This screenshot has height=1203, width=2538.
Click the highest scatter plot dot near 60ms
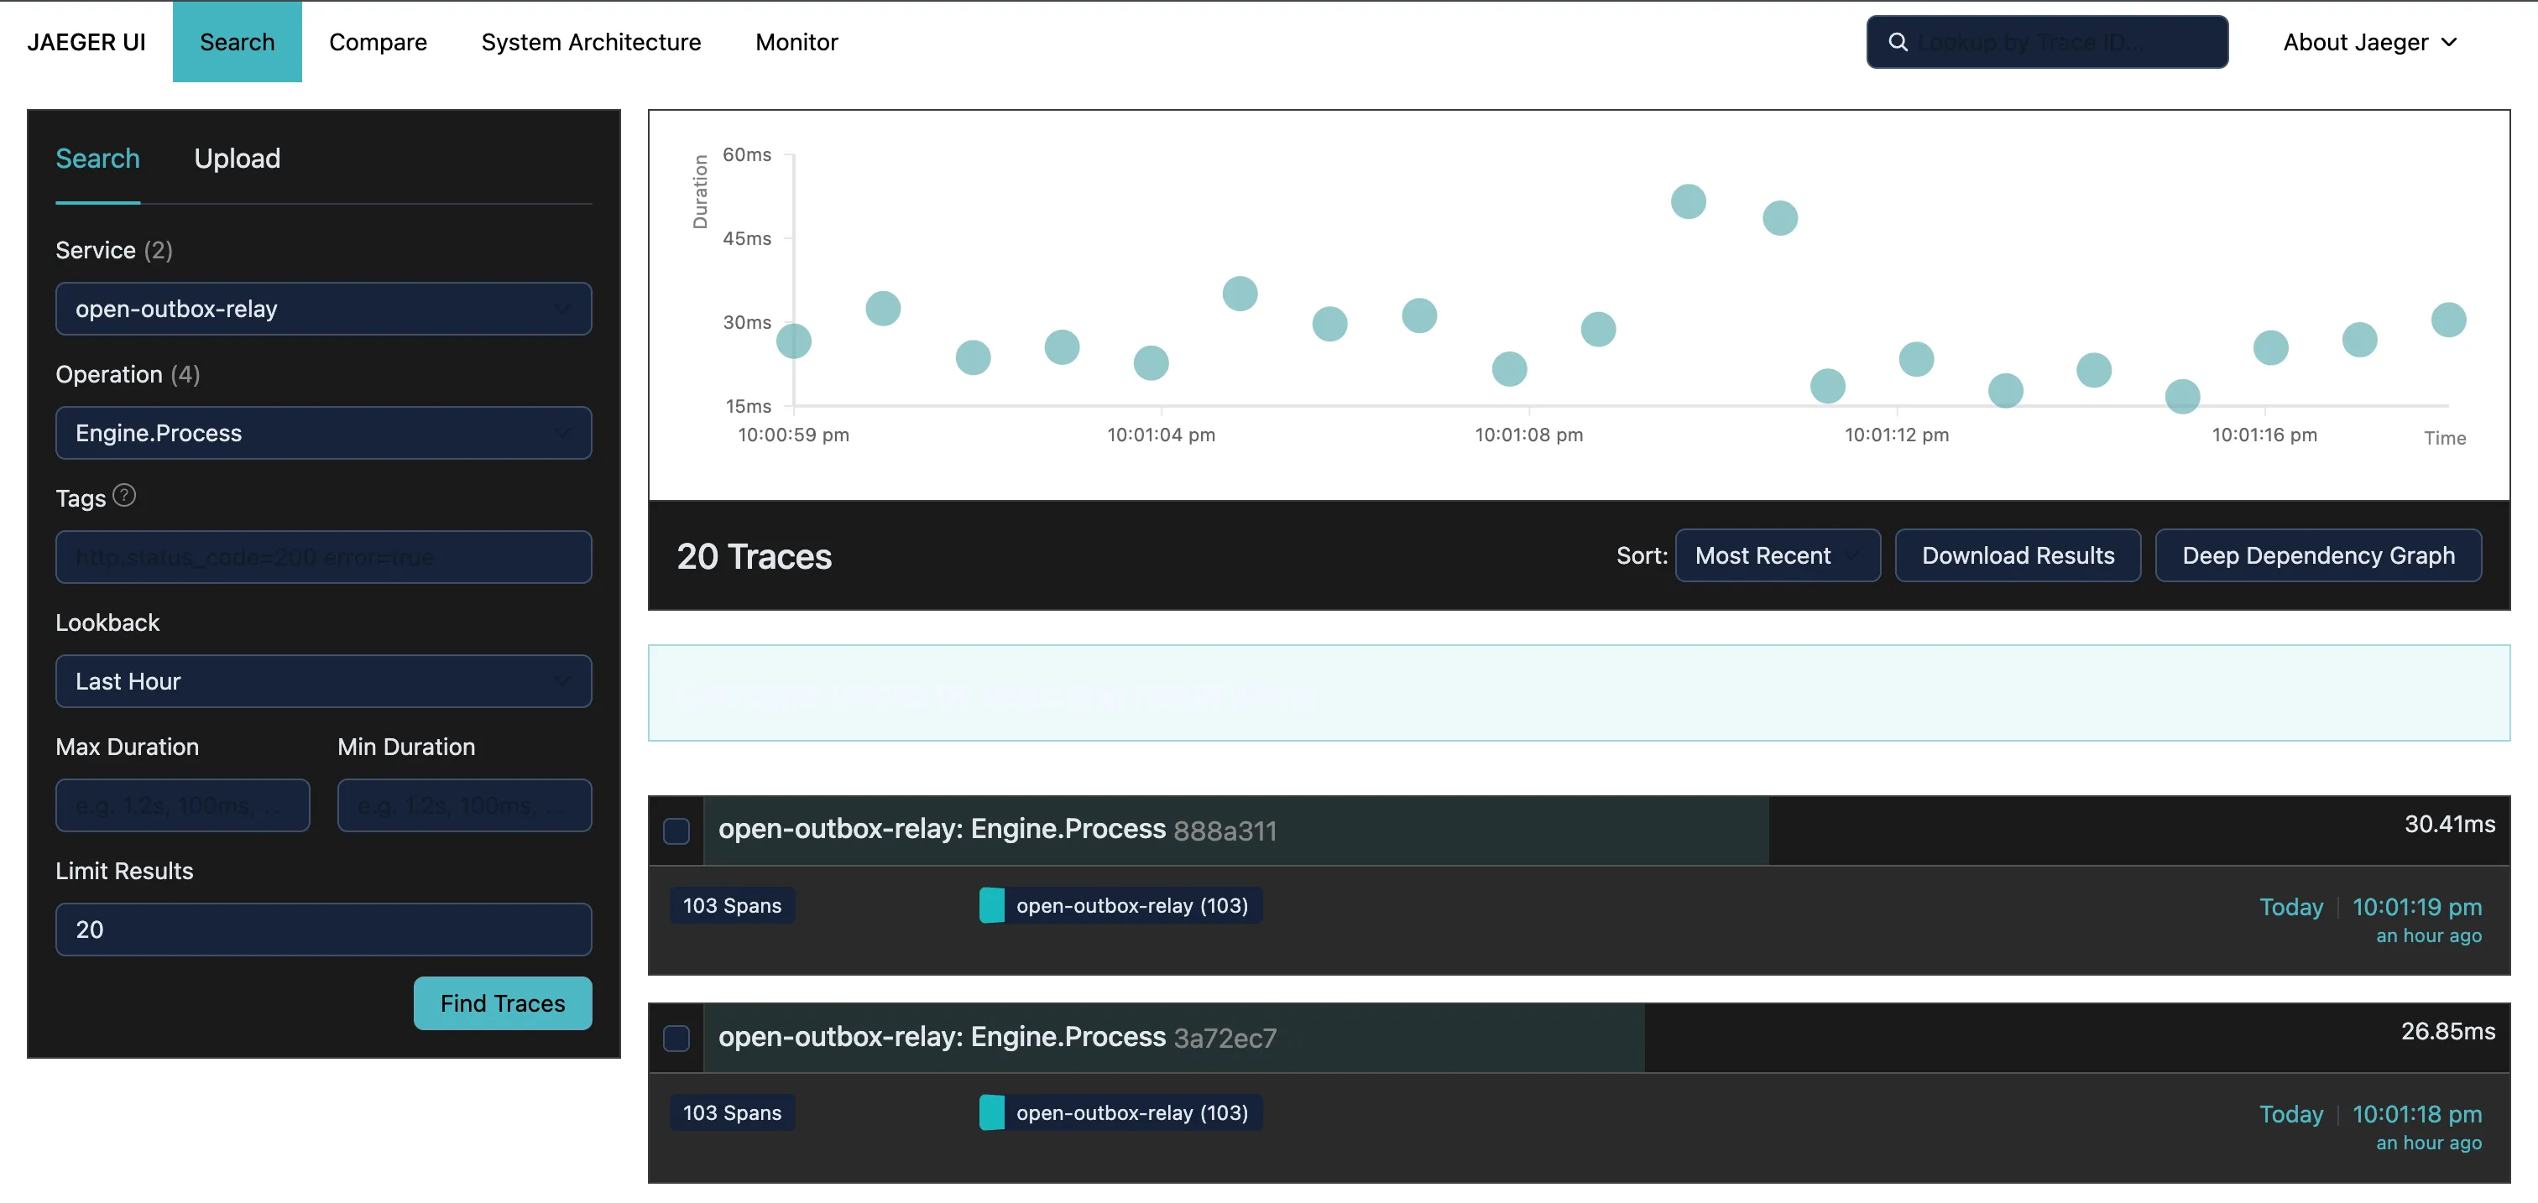coord(1688,202)
